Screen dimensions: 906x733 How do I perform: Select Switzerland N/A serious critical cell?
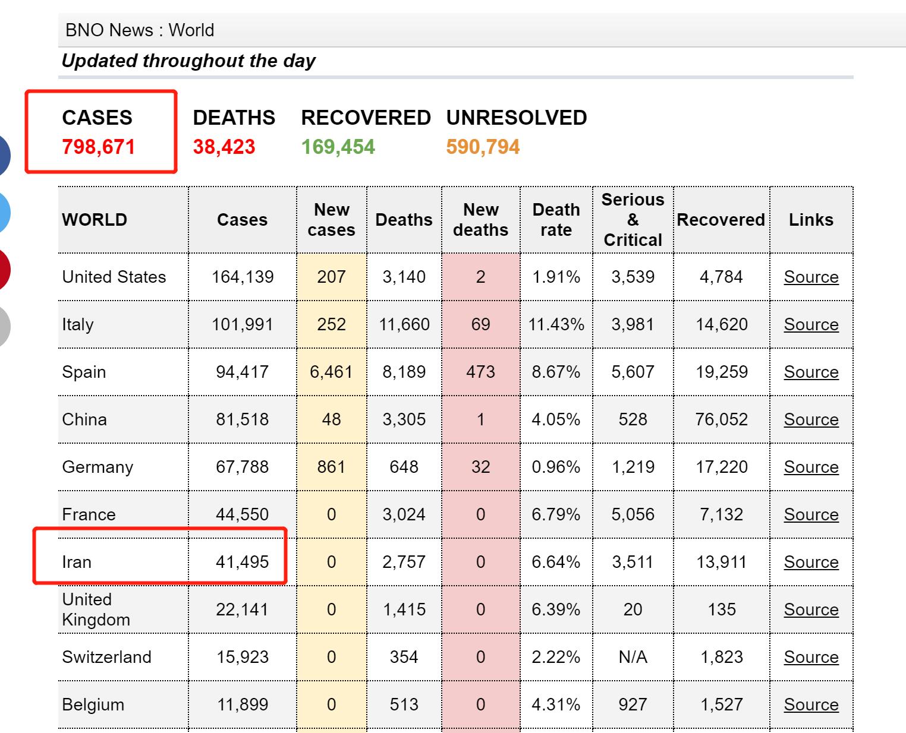[633, 657]
